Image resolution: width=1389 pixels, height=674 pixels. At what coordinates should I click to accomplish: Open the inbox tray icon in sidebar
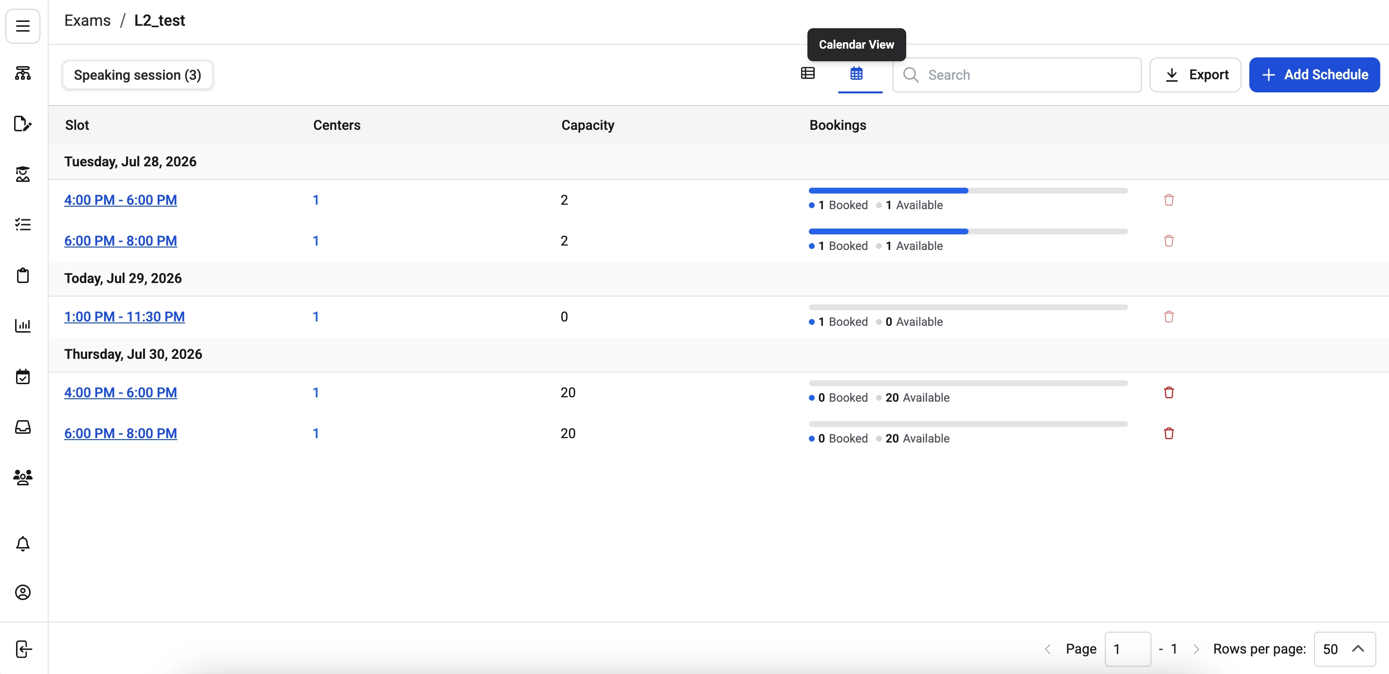(23, 426)
